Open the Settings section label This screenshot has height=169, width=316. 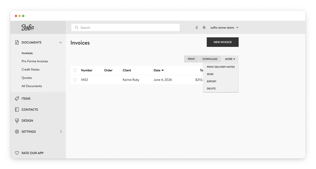pyautogui.click(x=29, y=132)
